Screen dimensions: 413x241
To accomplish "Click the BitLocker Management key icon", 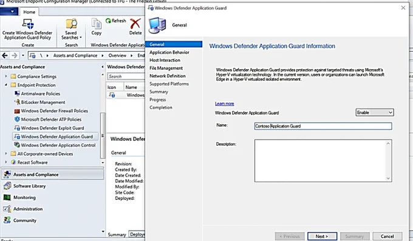I will click(17, 102).
